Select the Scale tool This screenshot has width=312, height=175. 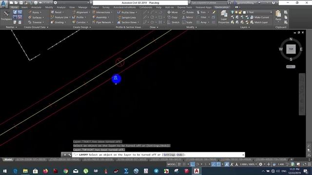[187, 22]
